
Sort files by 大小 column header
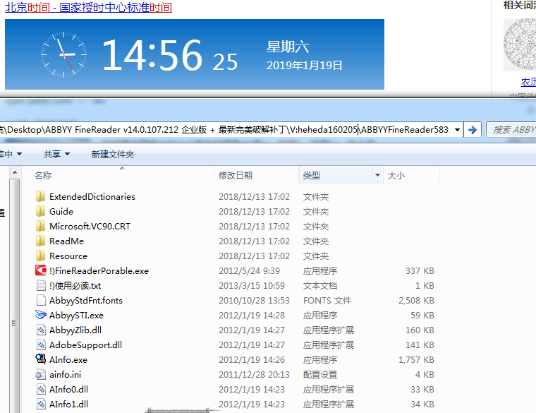(396, 176)
